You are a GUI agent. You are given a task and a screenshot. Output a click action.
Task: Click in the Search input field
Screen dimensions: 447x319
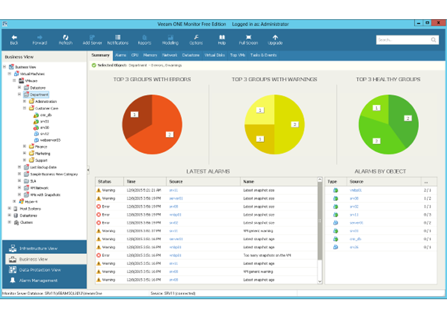coord(403,40)
